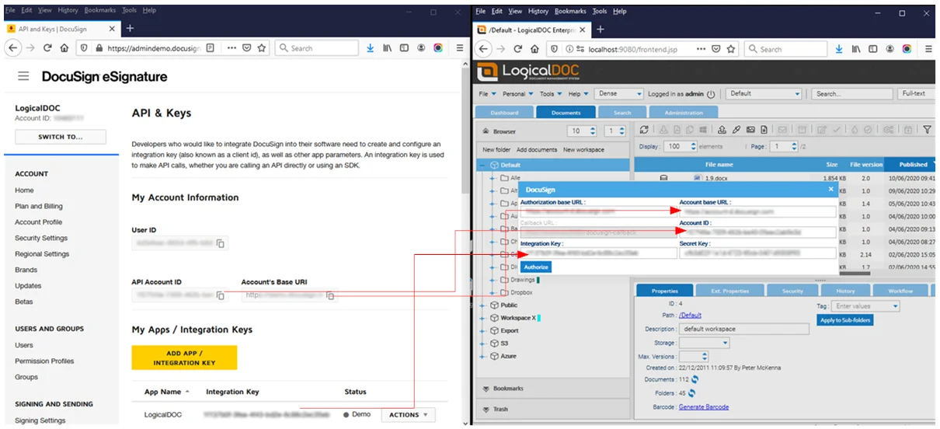
Task: Open the History tab in folder details
Action: tap(845, 291)
